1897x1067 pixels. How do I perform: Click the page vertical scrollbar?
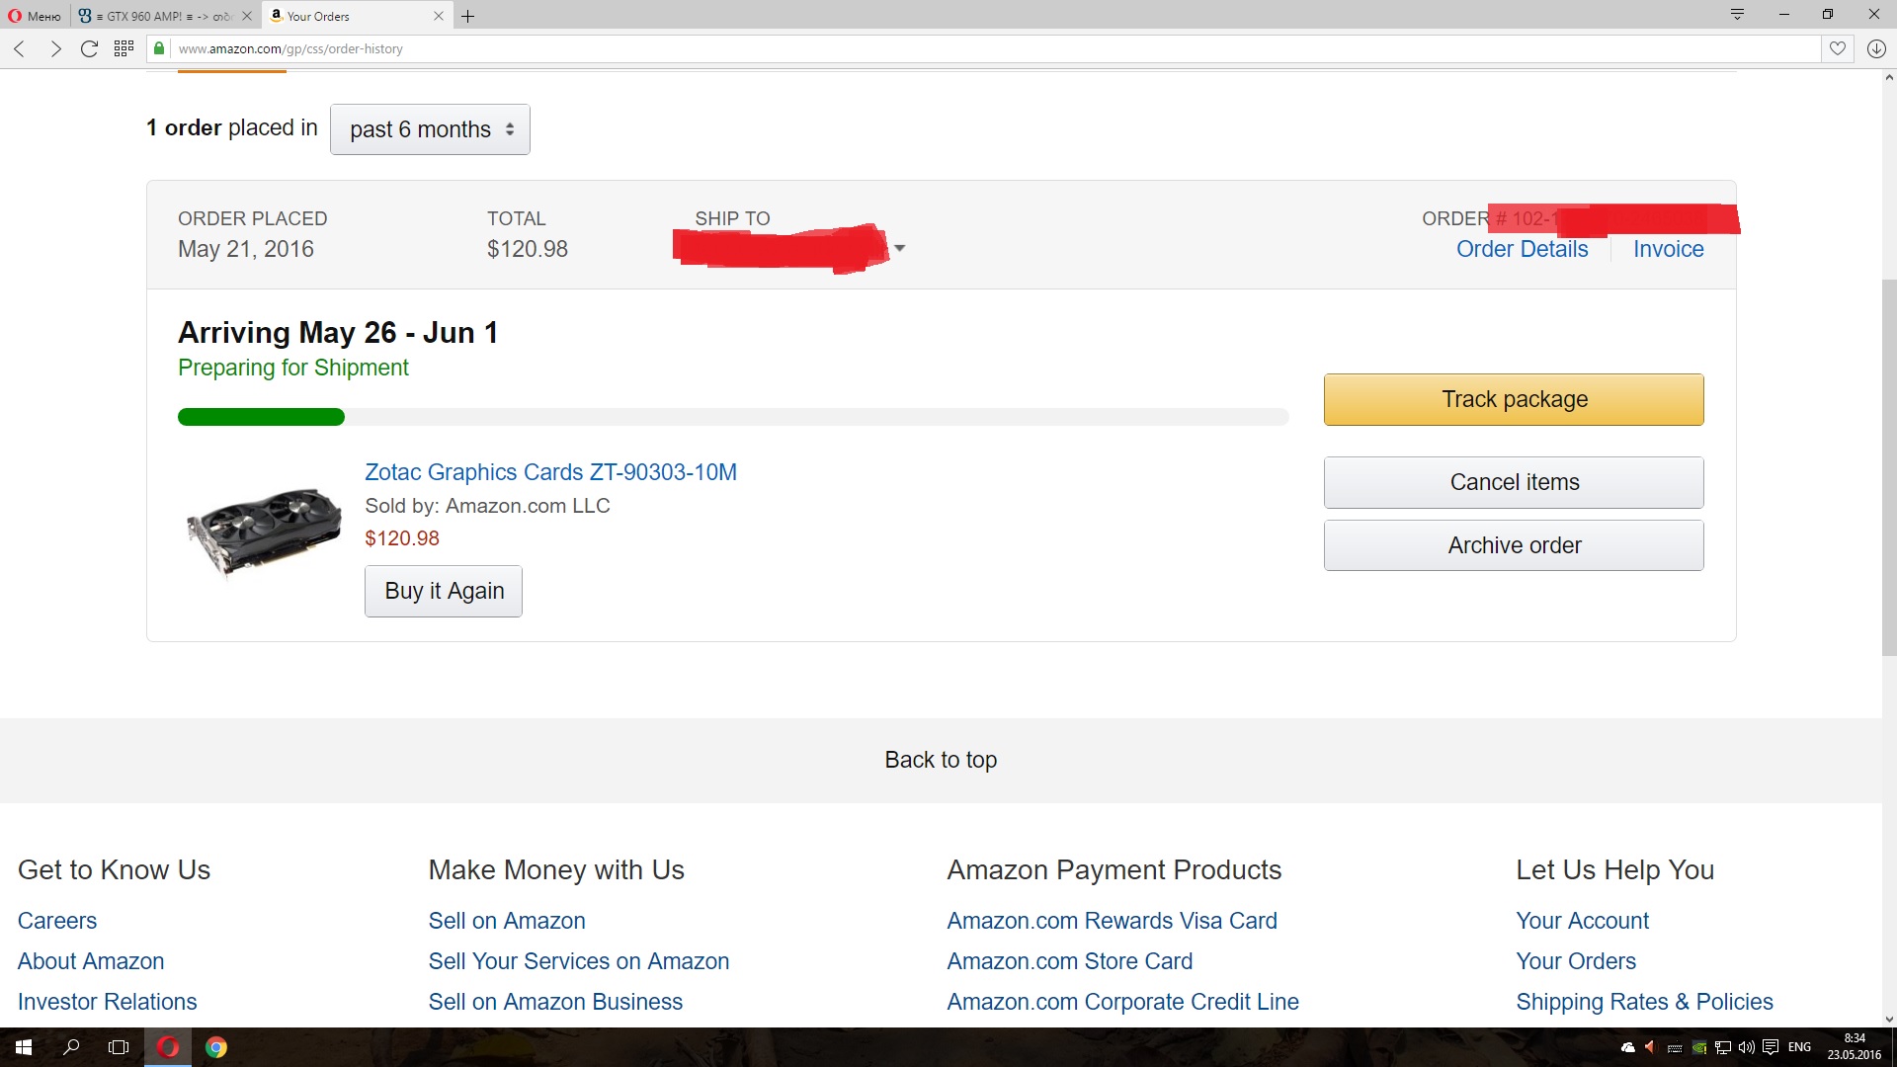click(1888, 466)
